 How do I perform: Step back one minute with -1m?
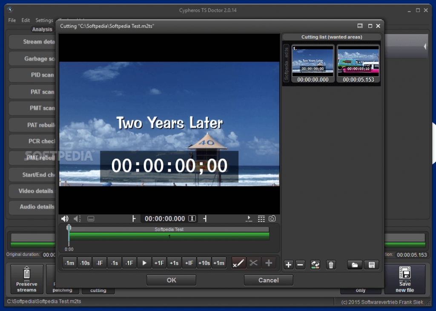[69, 263]
